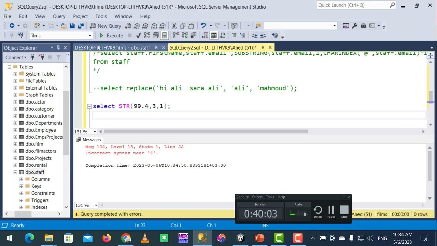Click the Decrease Indent icon
The width and height of the screenshot is (437, 246).
click(255, 36)
